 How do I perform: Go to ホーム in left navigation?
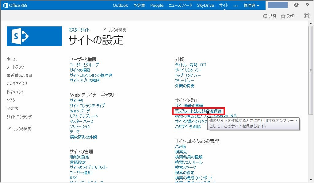click(x=12, y=59)
